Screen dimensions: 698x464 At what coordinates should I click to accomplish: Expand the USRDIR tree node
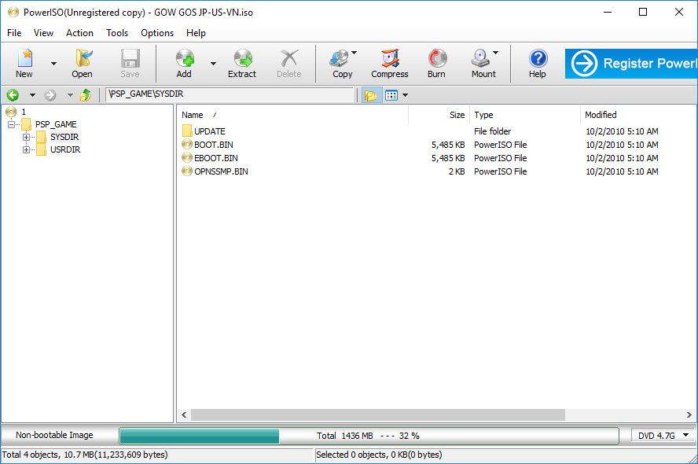[26, 149]
